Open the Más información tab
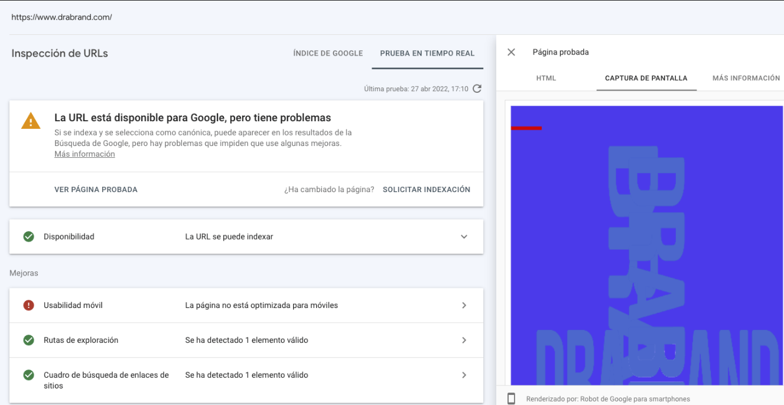784x405 pixels. pos(746,78)
